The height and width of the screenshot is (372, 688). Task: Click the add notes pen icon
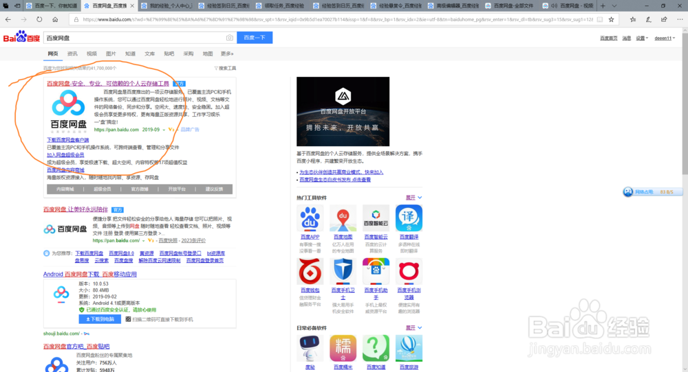click(649, 19)
